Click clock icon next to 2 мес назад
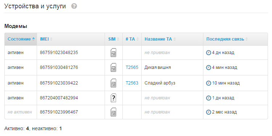Viewport: 272px width, 136px height. coord(208,112)
